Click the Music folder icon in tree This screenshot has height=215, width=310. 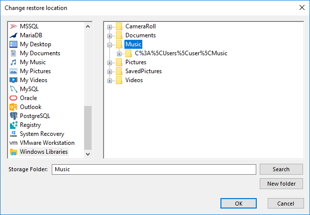(119, 44)
